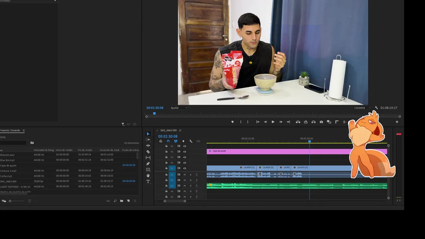Hide the V4 track output eye
425x239 pixels.
pos(185,152)
